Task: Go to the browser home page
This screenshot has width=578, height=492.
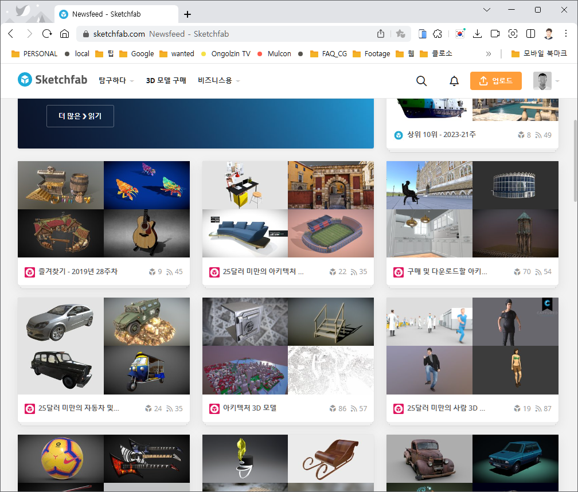Action: pyautogui.click(x=64, y=34)
